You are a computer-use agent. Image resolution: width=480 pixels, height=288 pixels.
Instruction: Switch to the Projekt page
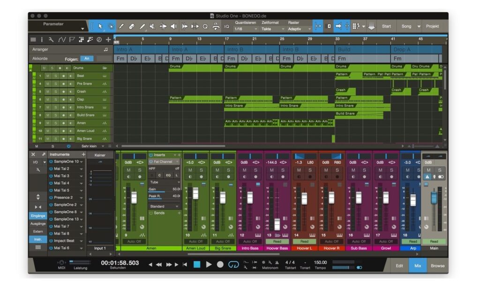pos(432,26)
